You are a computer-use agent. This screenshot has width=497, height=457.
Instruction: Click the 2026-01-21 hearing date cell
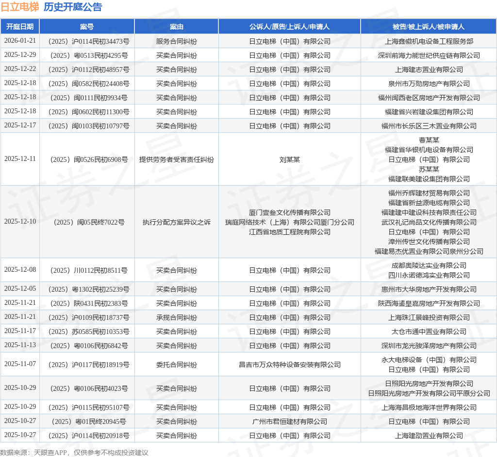[x=20, y=41]
